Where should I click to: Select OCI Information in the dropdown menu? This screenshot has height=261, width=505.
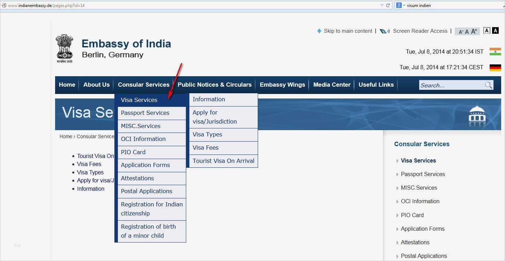152,139
